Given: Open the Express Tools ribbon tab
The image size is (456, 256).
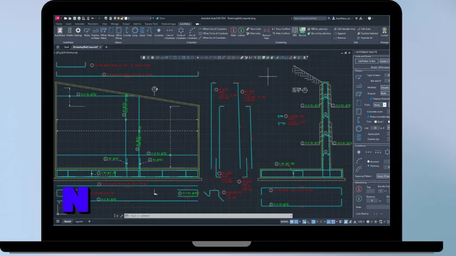Looking at the screenshot, I should tap(151, 24).
